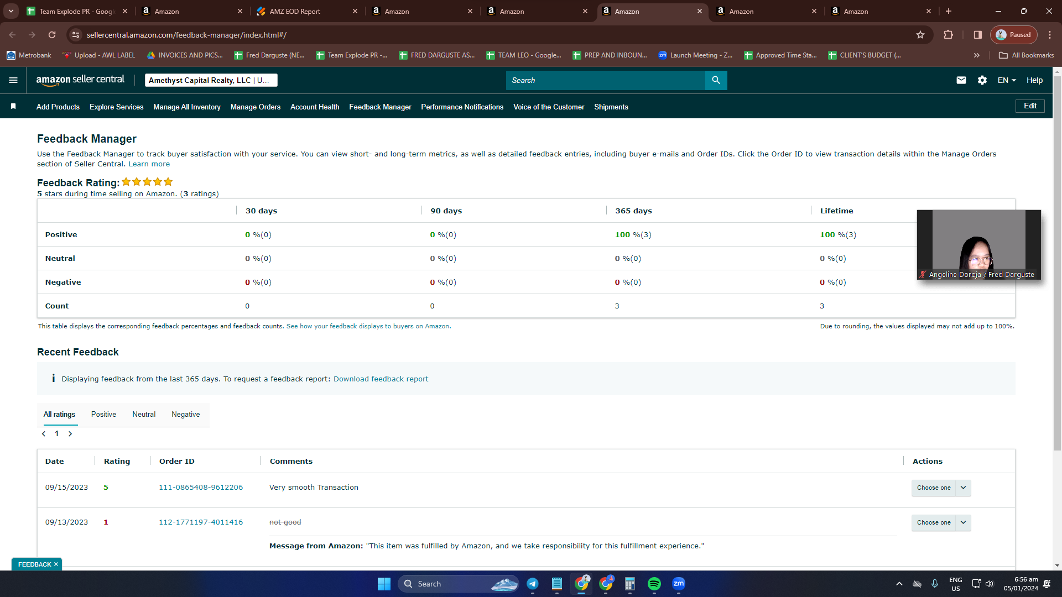Click the Learn more link

pyautogui.click(x=149, y=164)
